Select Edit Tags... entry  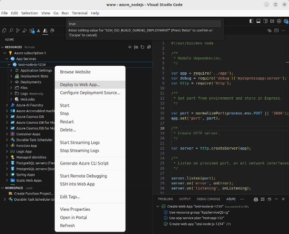click(90, 197)
